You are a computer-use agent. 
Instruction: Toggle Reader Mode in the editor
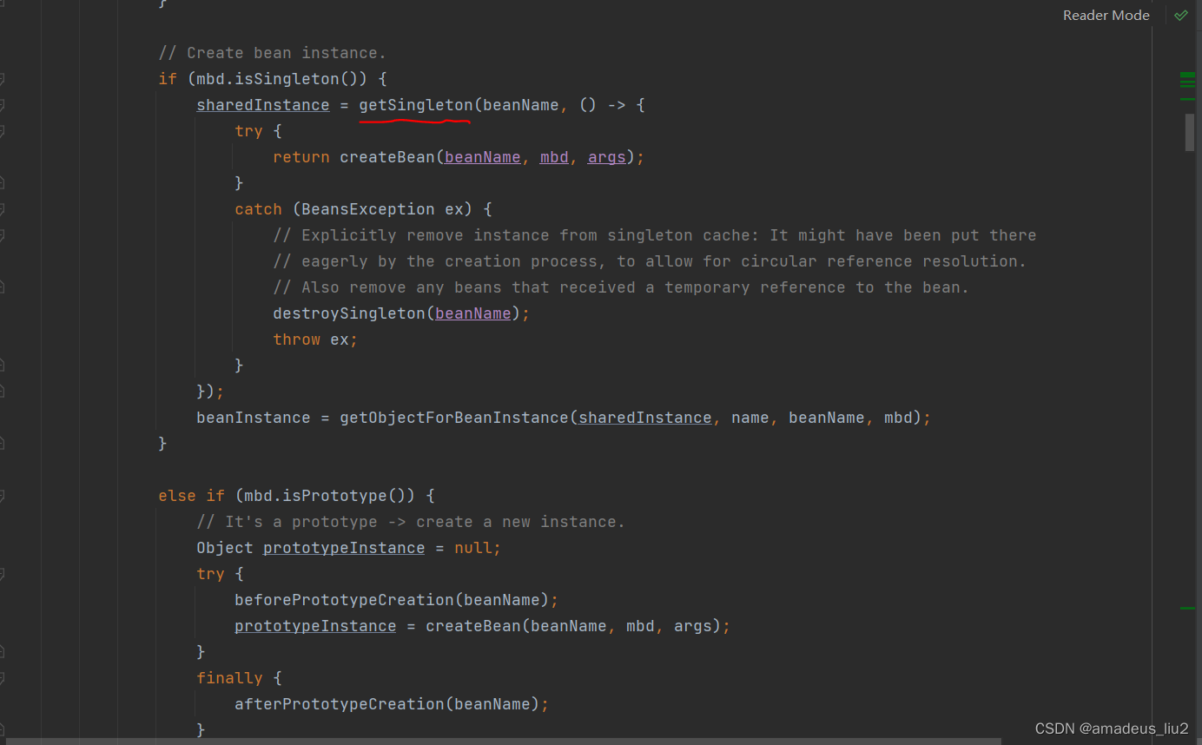(1106, 15)
